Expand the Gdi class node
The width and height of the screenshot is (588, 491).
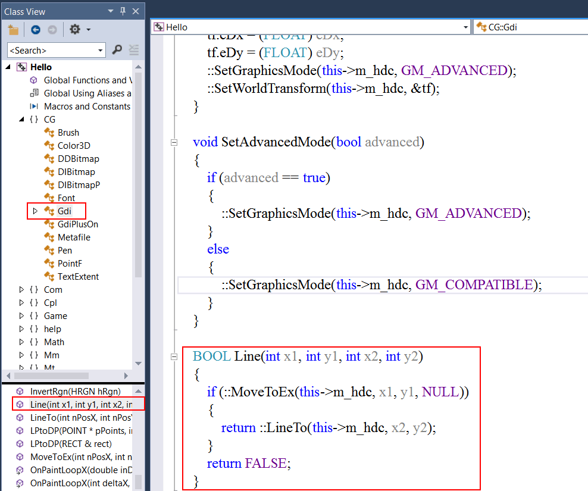[35, 211]
